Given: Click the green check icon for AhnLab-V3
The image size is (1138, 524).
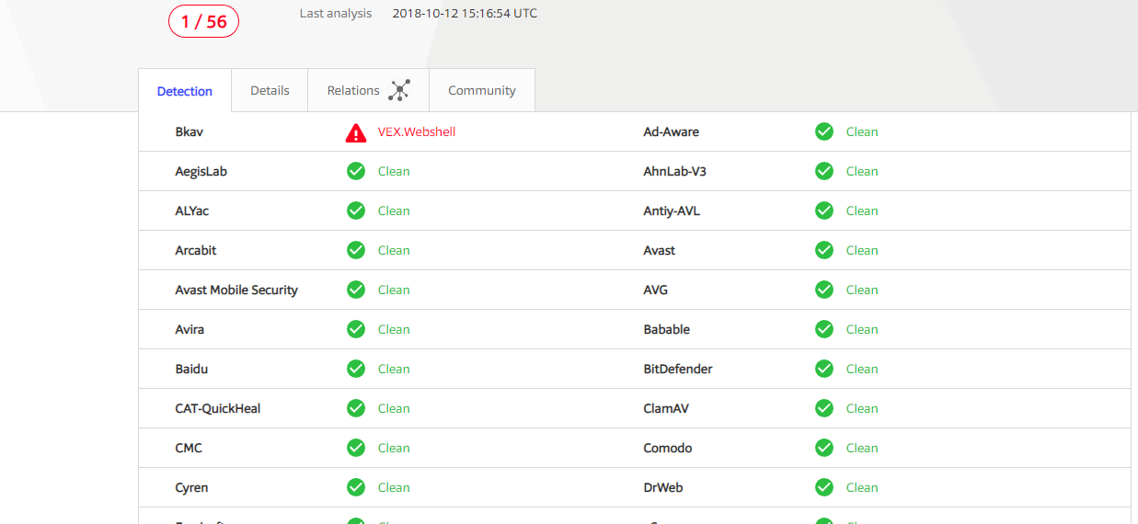Looking at the screenshot, I should pyautogui.click(x=824, y=171).
